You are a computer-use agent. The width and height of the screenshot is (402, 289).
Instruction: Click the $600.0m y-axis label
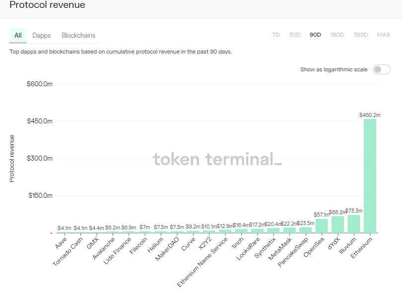pyautogui.click(x=40, y=84)
